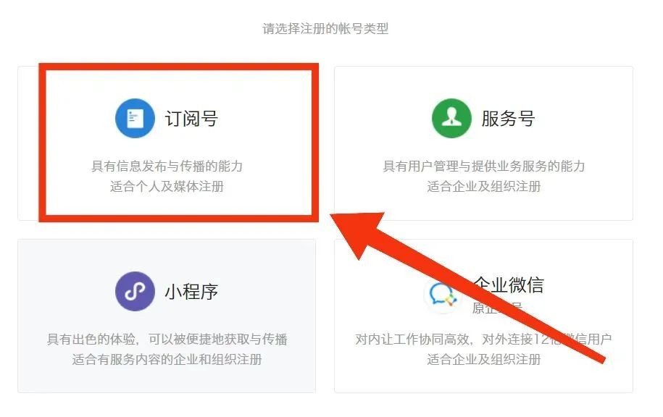The image size is (663, 417).
Task: Click the red highlight box's top border
Action: (x=178, y=67)
